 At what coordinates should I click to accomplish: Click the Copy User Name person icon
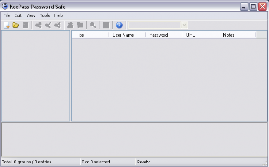(70, 25)
